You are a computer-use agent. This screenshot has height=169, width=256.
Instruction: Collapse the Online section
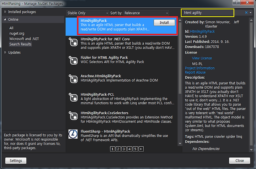coord(5,19)
